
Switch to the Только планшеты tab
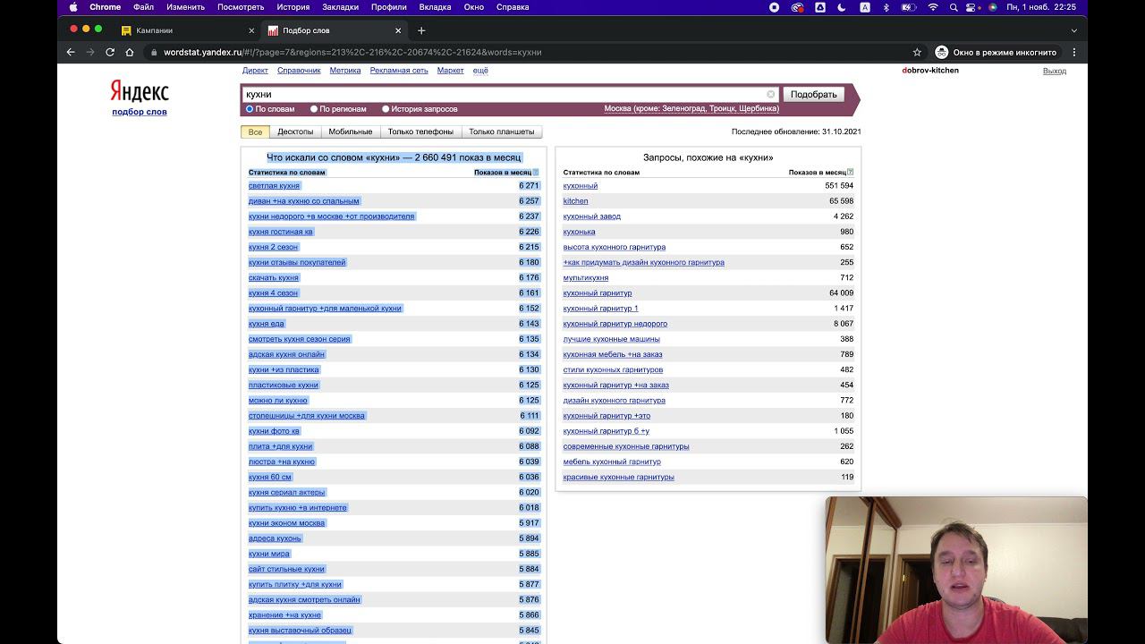tap(502, 131)
